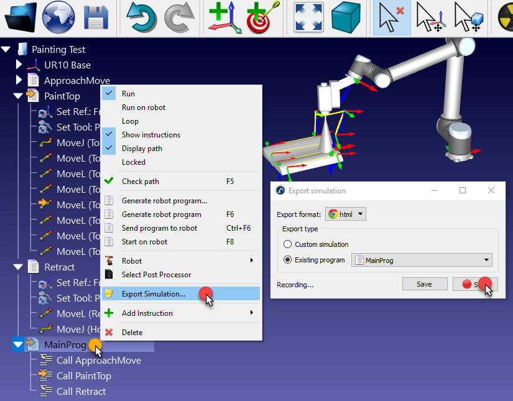
Task: Click the Save button in Export simulation
Action: coord(424,284)
